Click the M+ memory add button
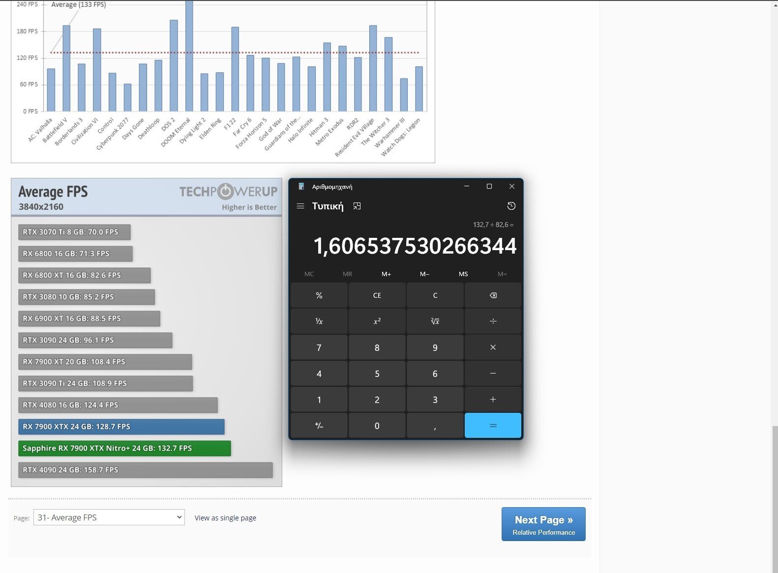 coord(387,274)
